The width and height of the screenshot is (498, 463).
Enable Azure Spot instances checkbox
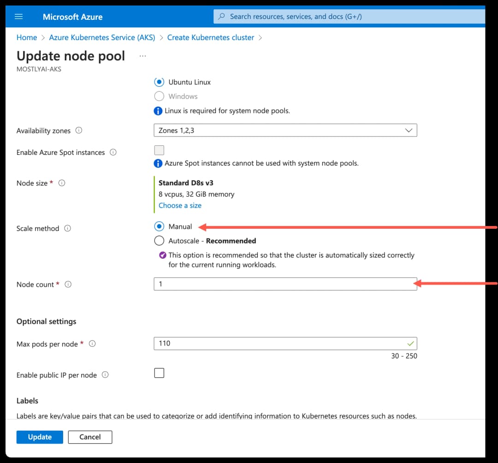[159, 150]
